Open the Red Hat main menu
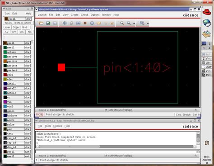This screenshot has height=166, width=214. click(207, 12)
